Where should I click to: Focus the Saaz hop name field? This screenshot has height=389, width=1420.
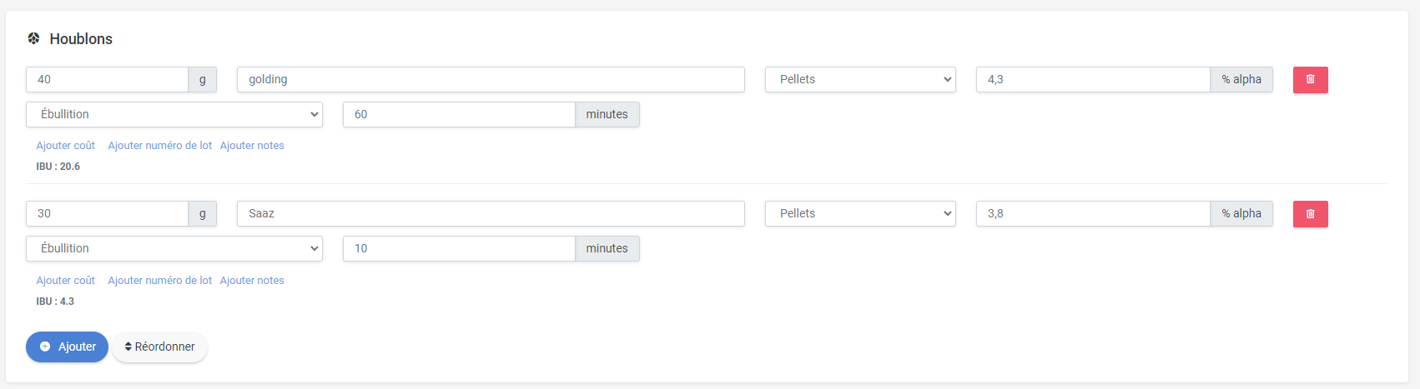[491, 213]
